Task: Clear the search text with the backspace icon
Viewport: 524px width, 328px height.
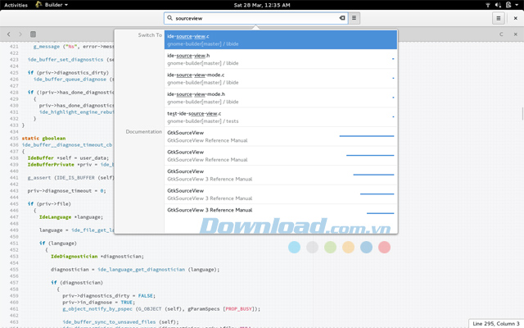Action: click(x=342, y=17)
